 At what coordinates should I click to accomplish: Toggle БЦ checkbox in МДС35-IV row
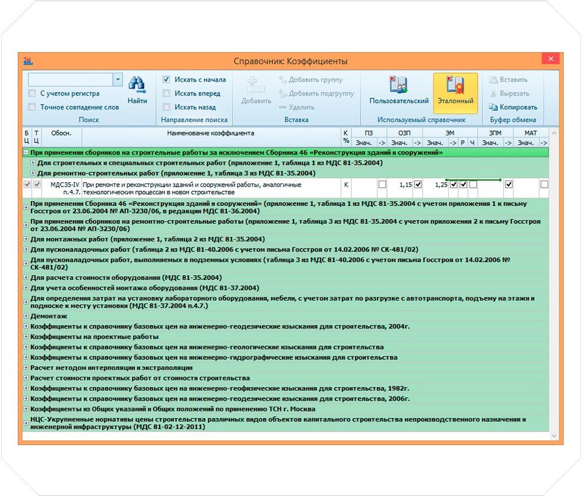point(27,184)
